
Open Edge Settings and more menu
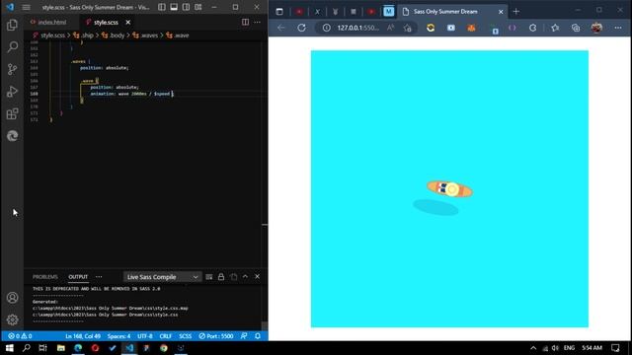point(618,28)
